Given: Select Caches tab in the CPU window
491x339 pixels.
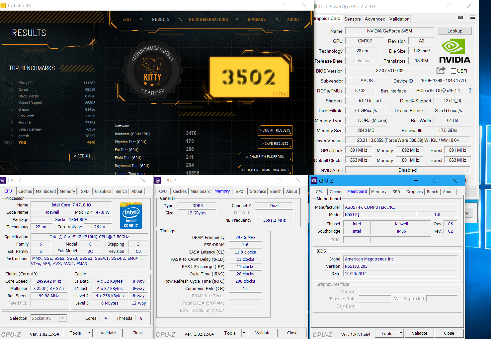Looking at the screenshot, I should [x=25, y=191].
